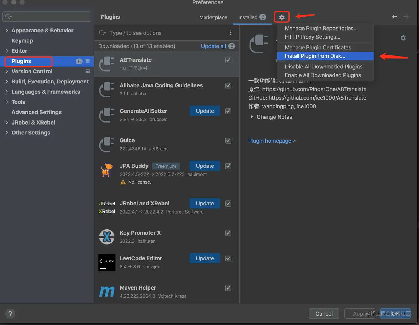
Task: Click the JPA Buddy dog icon
Action: click(107, 170)
